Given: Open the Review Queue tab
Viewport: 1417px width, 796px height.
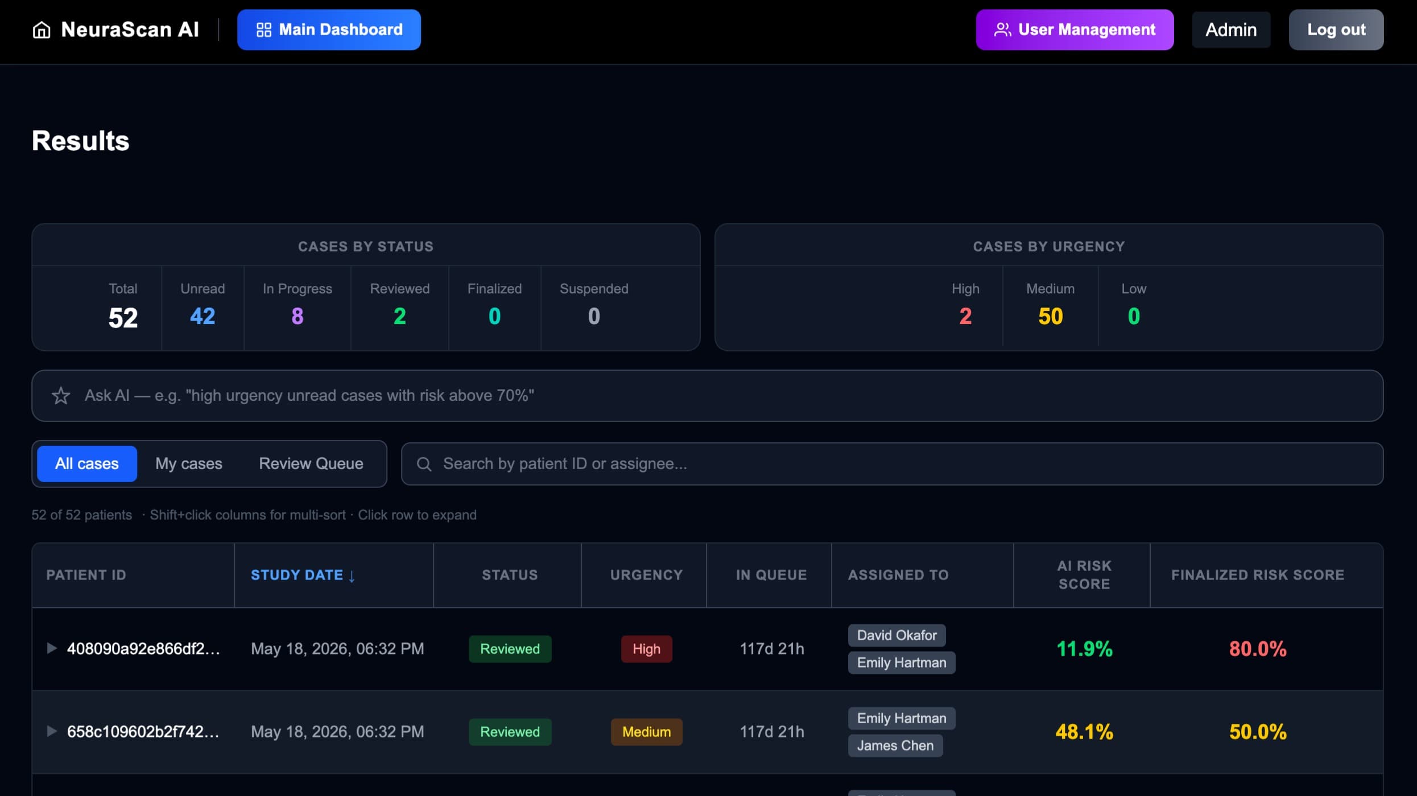Looking at the screenshot, I should (311, 464).
